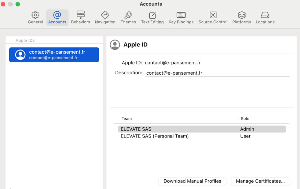Zoom the window with the green button
Viewport: 300px width, 189px height.
click(x=18, y=4)
